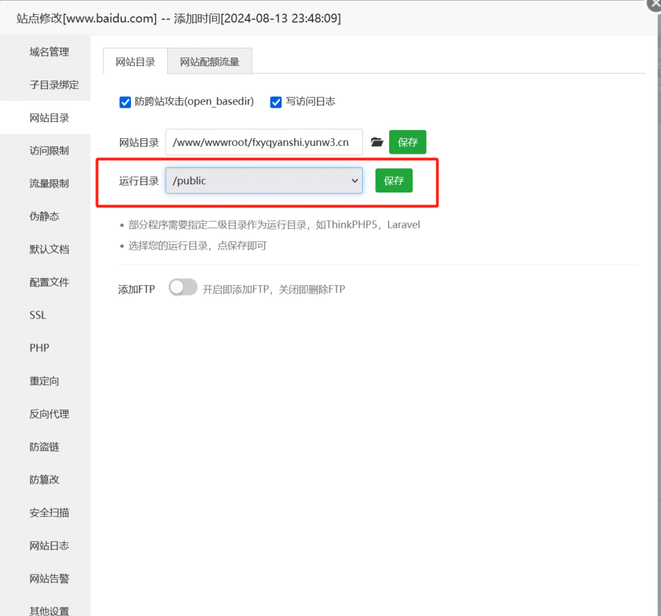Select 伪静态 in the sidebar

[x=45, y=216]
